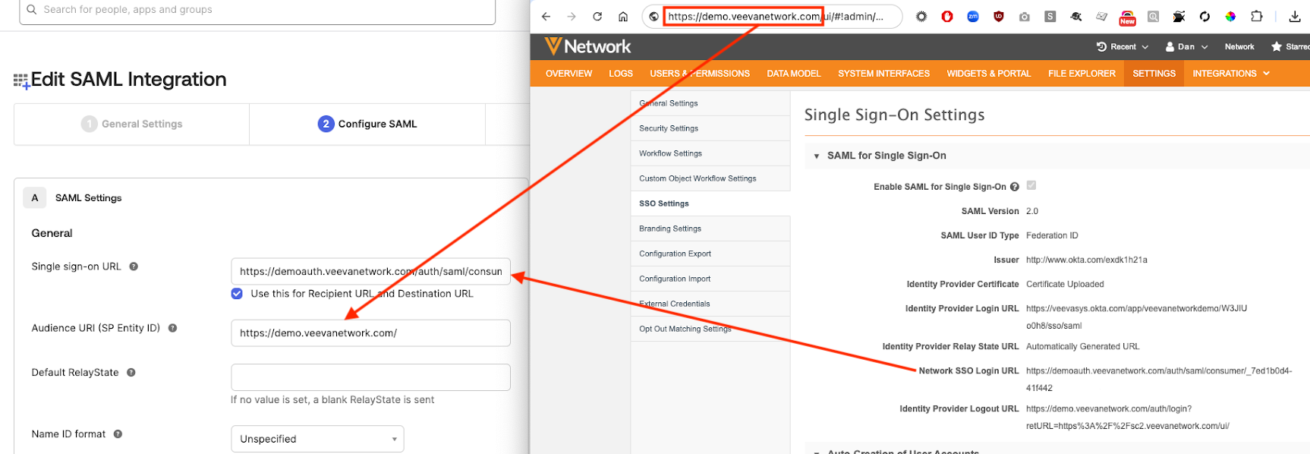This screenshot has width=1310, height=454.
Task: Go to Security Settings in sidebar
Action: point(669,128)
